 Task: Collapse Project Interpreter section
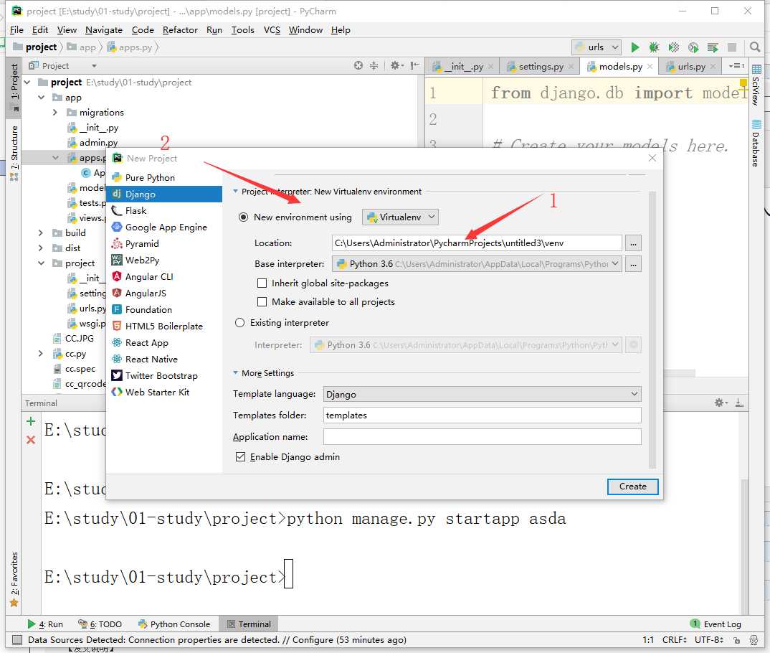[235, 191]
